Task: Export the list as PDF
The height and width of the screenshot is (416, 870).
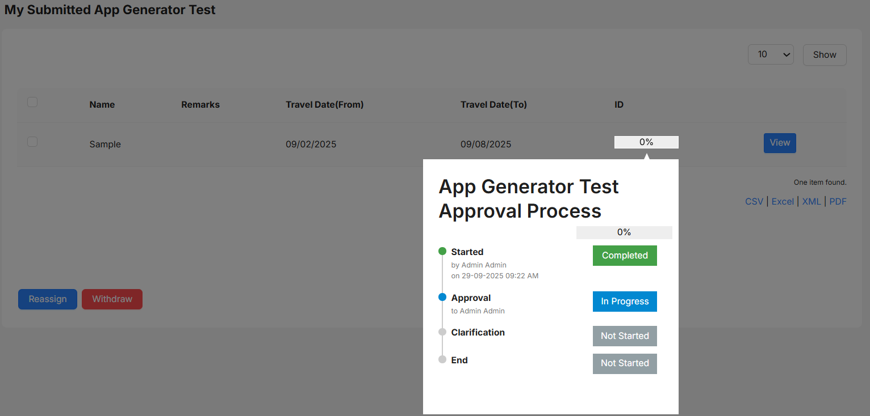Action: click(838, 201)
